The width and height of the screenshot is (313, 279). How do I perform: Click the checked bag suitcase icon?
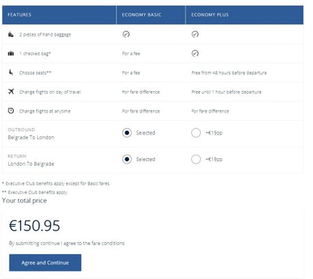11,54
